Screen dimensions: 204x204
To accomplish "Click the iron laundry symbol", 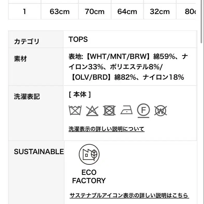I will tap(126, 110).
